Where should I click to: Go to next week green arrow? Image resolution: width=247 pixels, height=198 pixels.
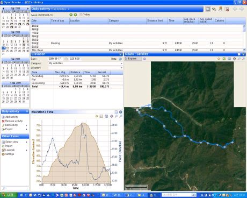tap(76, 15)
